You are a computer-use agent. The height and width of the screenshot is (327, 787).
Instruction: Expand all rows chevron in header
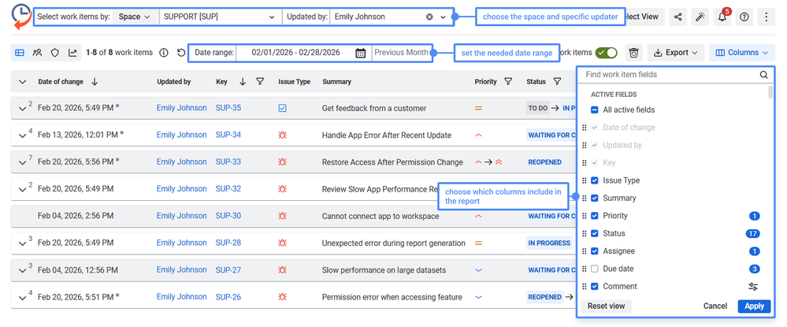(x=22, y=81)
